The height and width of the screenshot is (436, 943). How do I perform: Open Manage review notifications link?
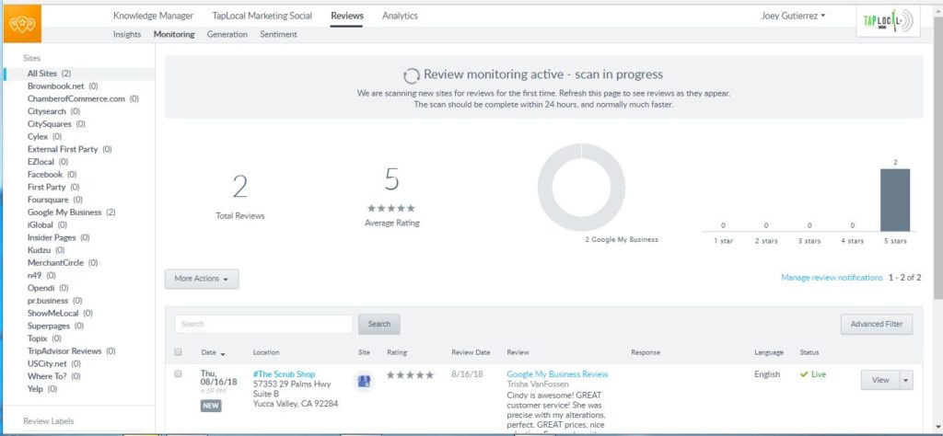[832, 278]
